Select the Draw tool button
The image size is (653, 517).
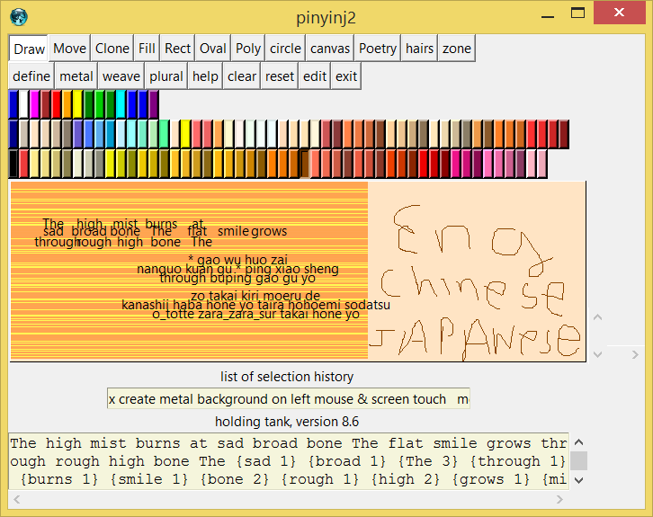point(29,49)
